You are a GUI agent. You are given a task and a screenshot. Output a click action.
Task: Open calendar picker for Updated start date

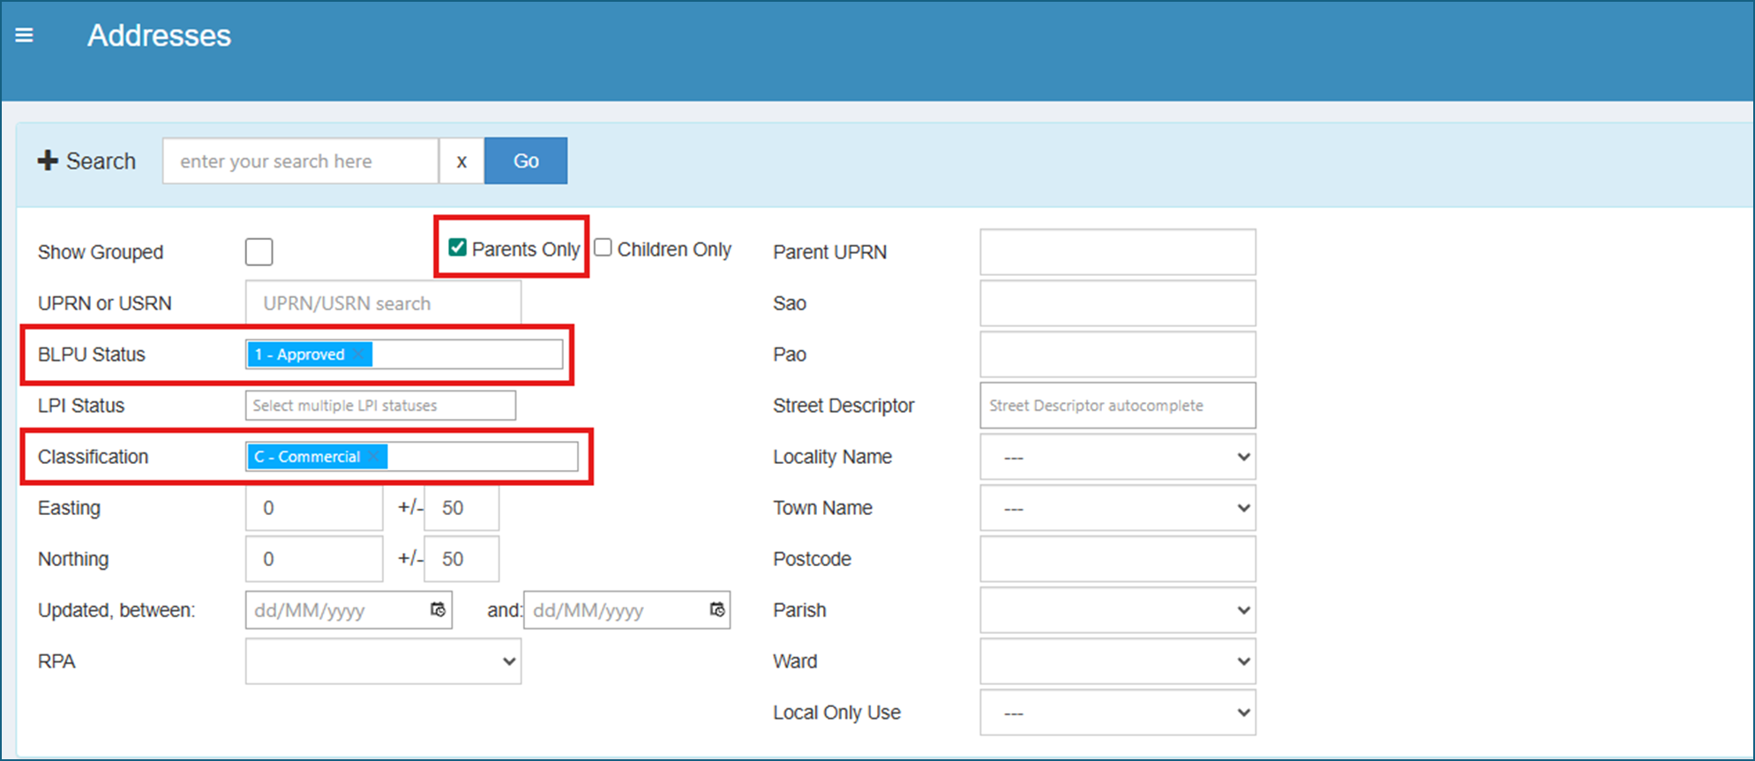pyautogui.click(x=438, y=609)
